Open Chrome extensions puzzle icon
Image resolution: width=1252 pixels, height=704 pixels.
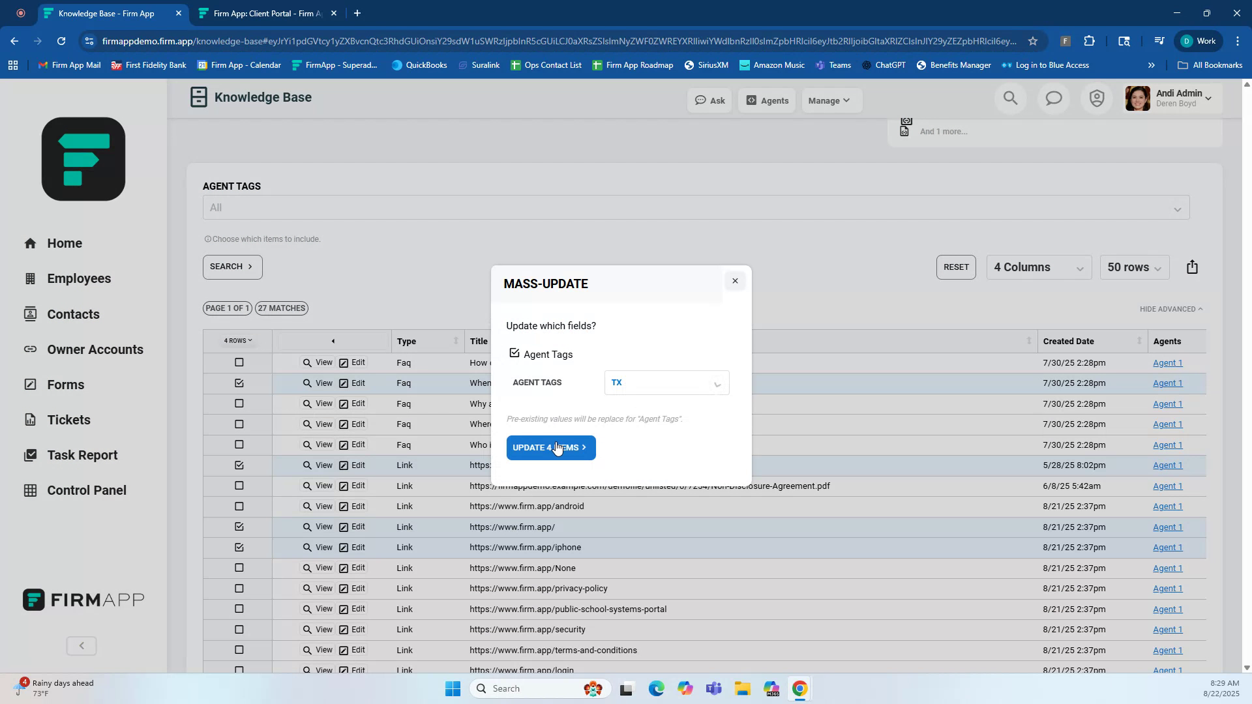pos(1089,41)
